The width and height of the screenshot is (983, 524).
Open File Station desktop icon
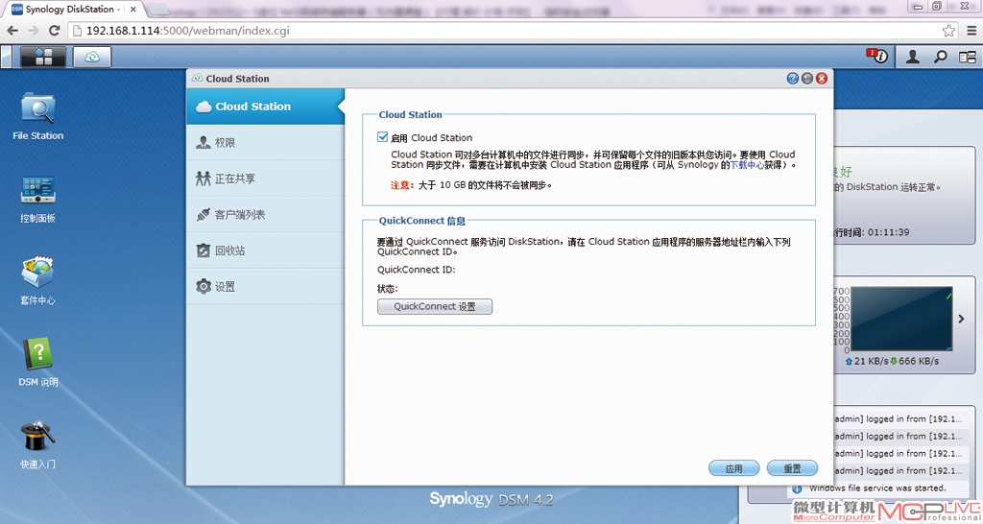pyautogui.click(x=37, y=116)
